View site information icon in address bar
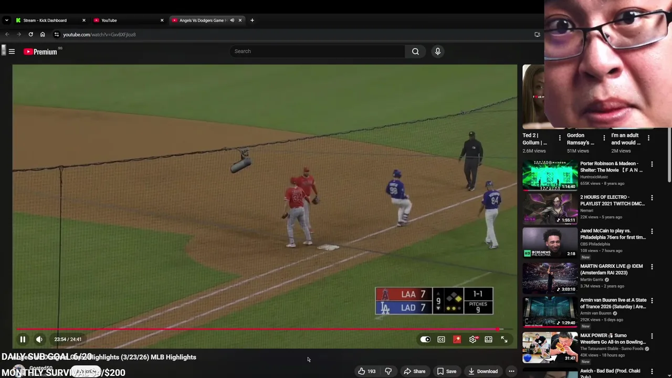The height and width of the screenshot is (378, 672). click(57, 35)
